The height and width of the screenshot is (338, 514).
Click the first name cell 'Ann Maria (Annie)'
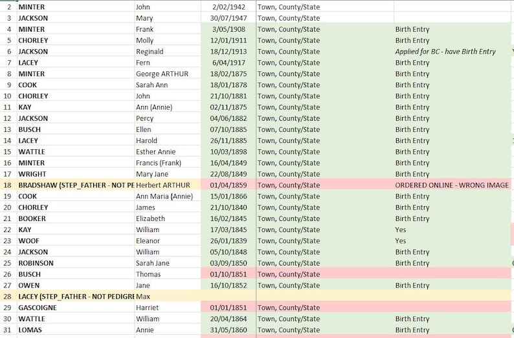click(x=168, y=196)
